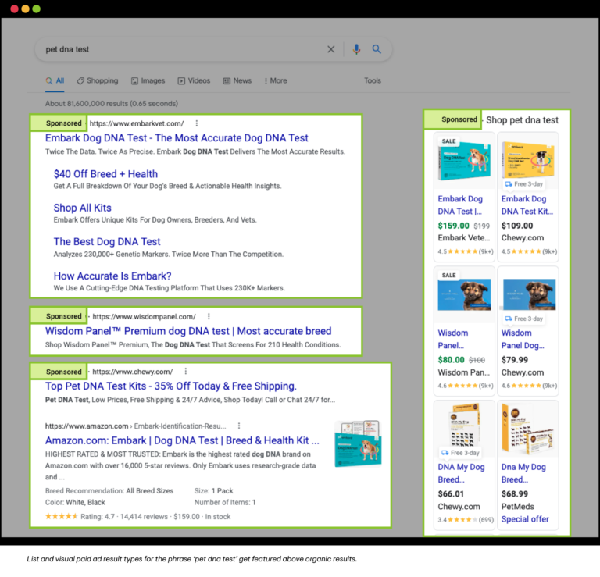The width and height of the screenshot is (600, 577).
Task: Click the $79.99 Wisdom Panel Chewy card image
Action: tap(528, 294)
